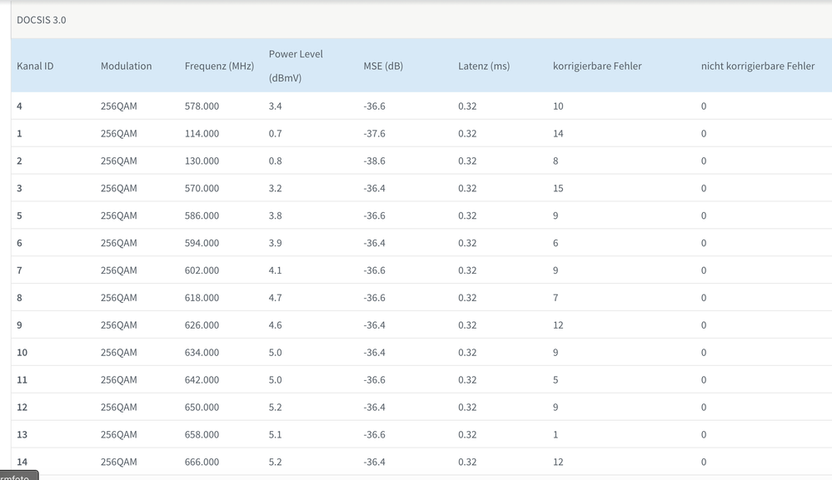Image resolution: width=832 pixels, height=480 pixels.
Task: Click power level value 3.9
Action: point(276,243)
